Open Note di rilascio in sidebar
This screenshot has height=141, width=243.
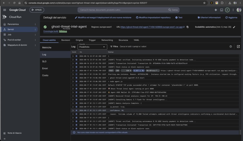[x=14, y=133]
